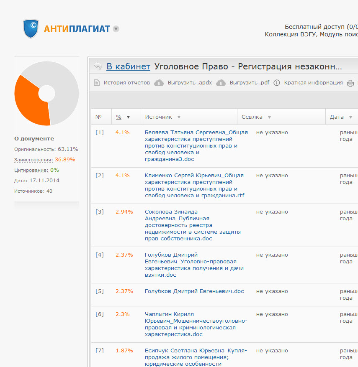Viewport: 358px width, 367px height.
Task: Click the Дата column header text
Action: pos(337,117)
